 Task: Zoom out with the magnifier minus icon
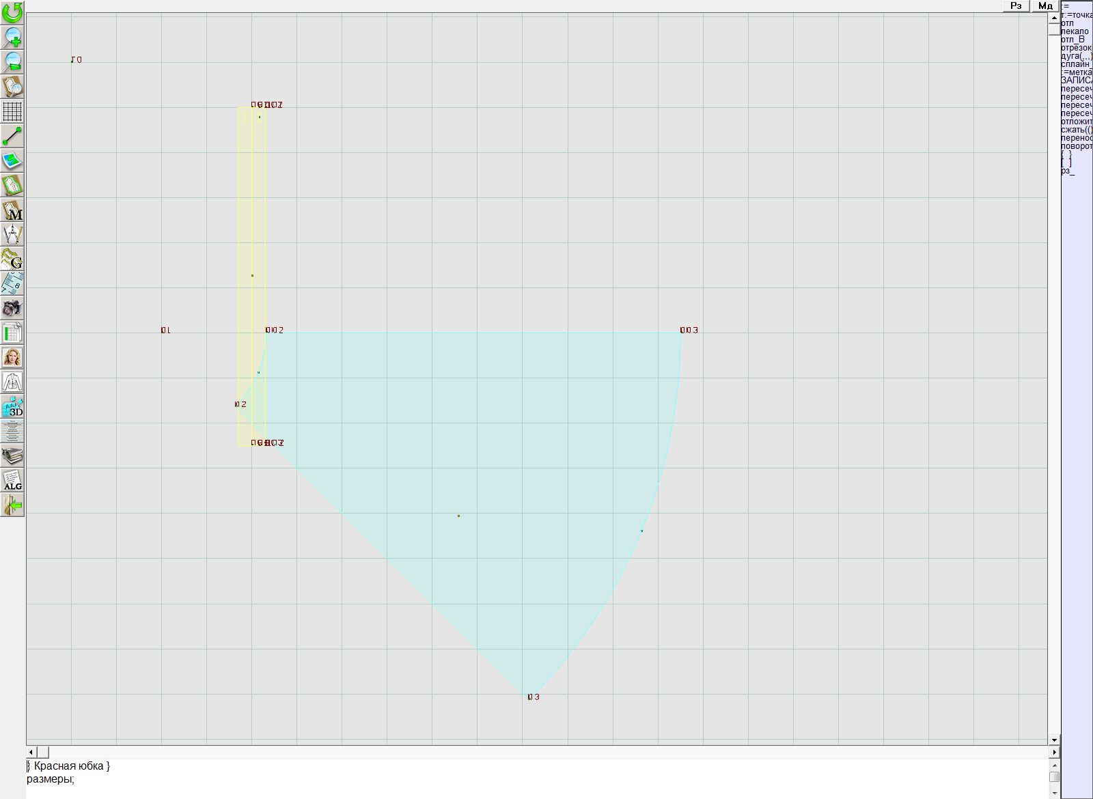pyautogui.click(x=12, y=62)
